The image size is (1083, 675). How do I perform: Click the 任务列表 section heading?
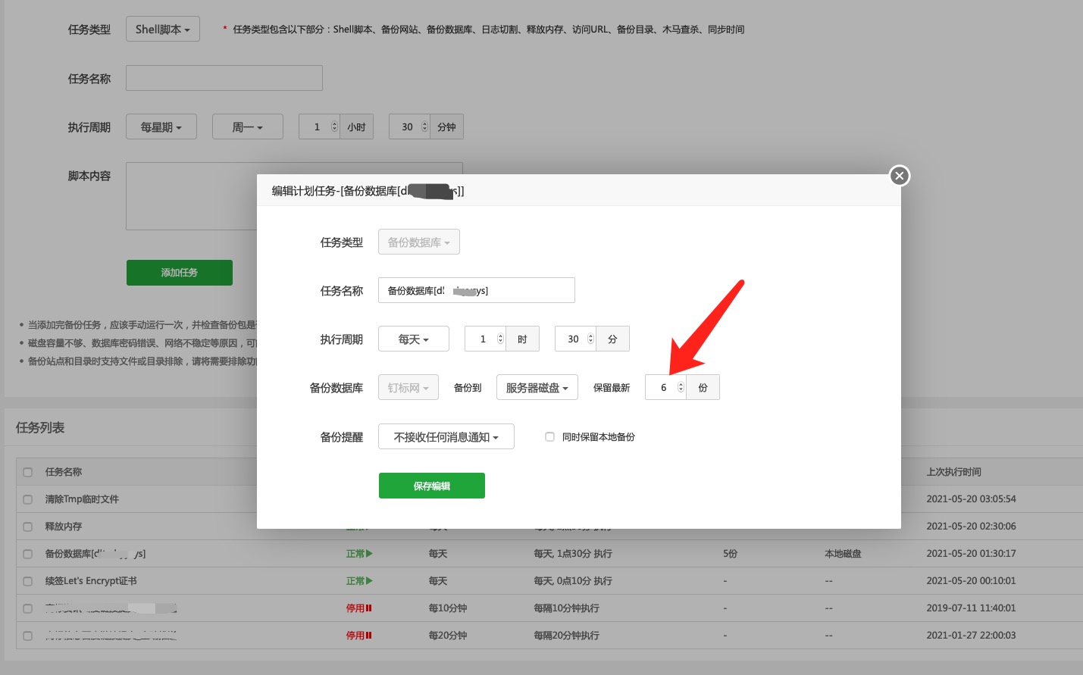click(x=40, y=427)
